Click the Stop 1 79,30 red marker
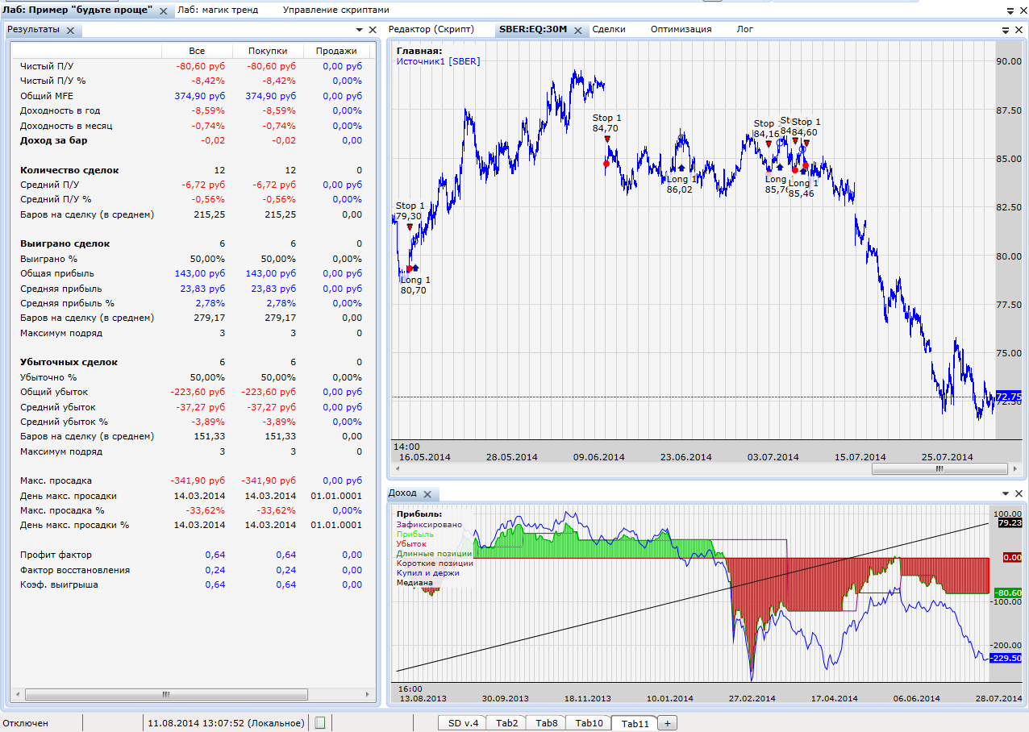 (410, 227)
